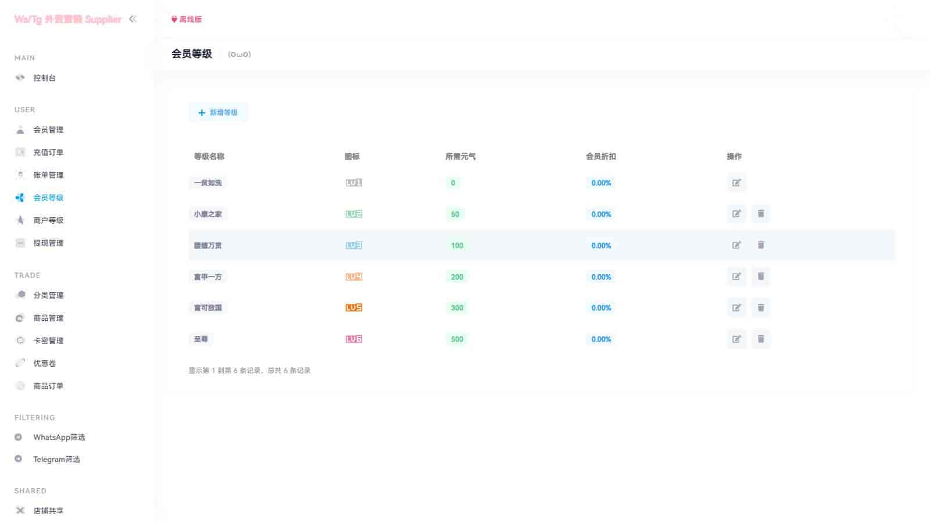Open 控制台 dashboard in sidebar
The height and width of the screenshot is (523, 930).
click(x=44, y=78)
